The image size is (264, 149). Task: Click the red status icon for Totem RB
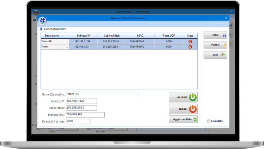[190, 42]
